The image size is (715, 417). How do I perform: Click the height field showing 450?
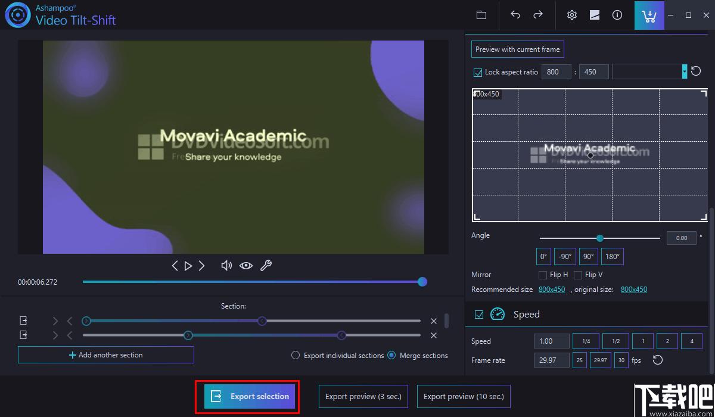594,71
